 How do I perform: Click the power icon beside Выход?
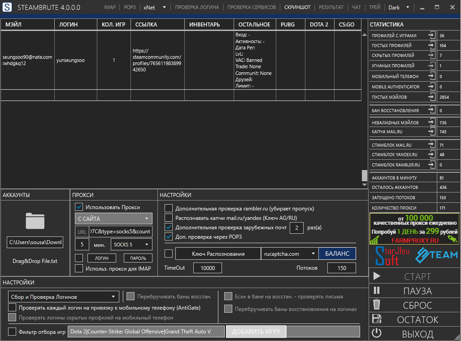click(x=377, y=333)
